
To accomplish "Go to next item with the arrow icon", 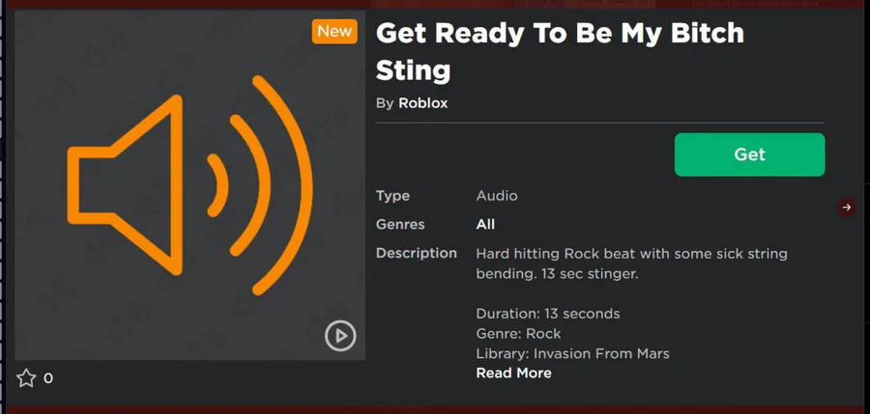I will coord(846,207).
